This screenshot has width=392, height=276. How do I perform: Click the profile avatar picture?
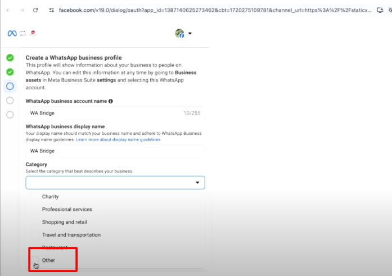[x=179, y=33]
